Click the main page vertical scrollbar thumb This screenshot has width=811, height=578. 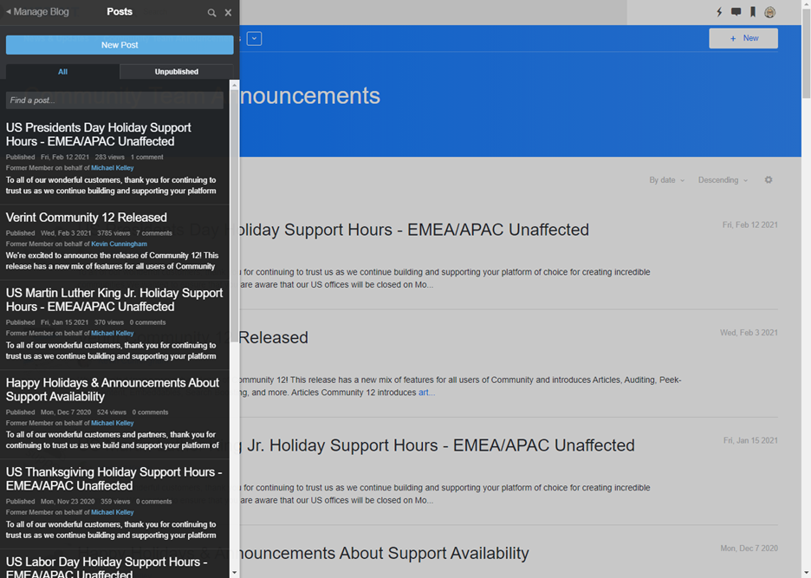click(806, 54)
